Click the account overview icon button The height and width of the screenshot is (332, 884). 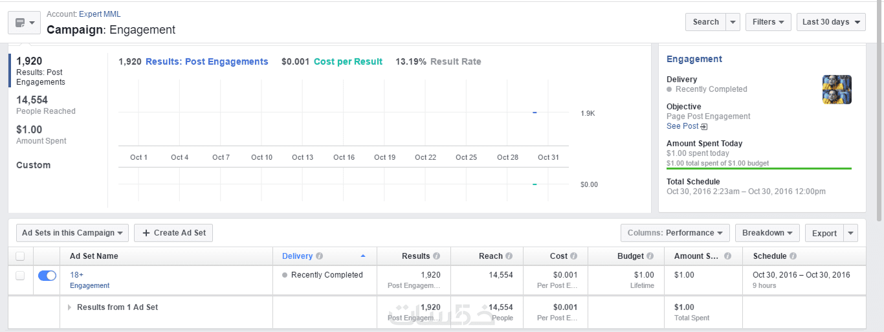25,23
